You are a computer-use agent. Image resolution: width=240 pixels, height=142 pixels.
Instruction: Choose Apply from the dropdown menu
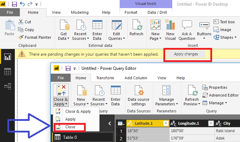point(76,119)
